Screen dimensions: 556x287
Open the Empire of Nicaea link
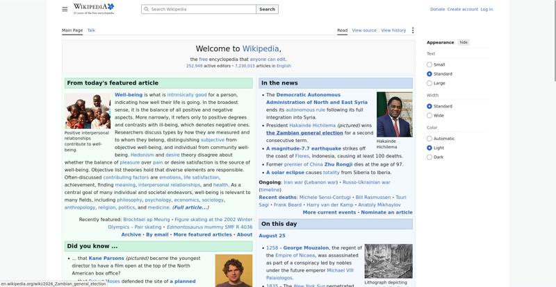(295, 256)
